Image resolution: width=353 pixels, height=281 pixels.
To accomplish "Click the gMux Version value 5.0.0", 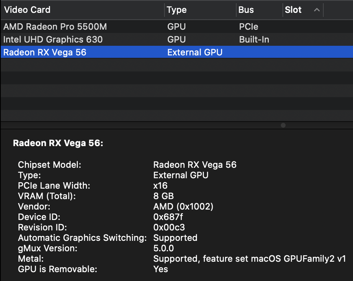I will coord(163,248).
